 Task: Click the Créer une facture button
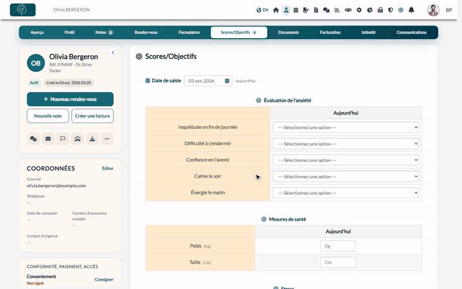pyautogui.click(x=92, y=116)
